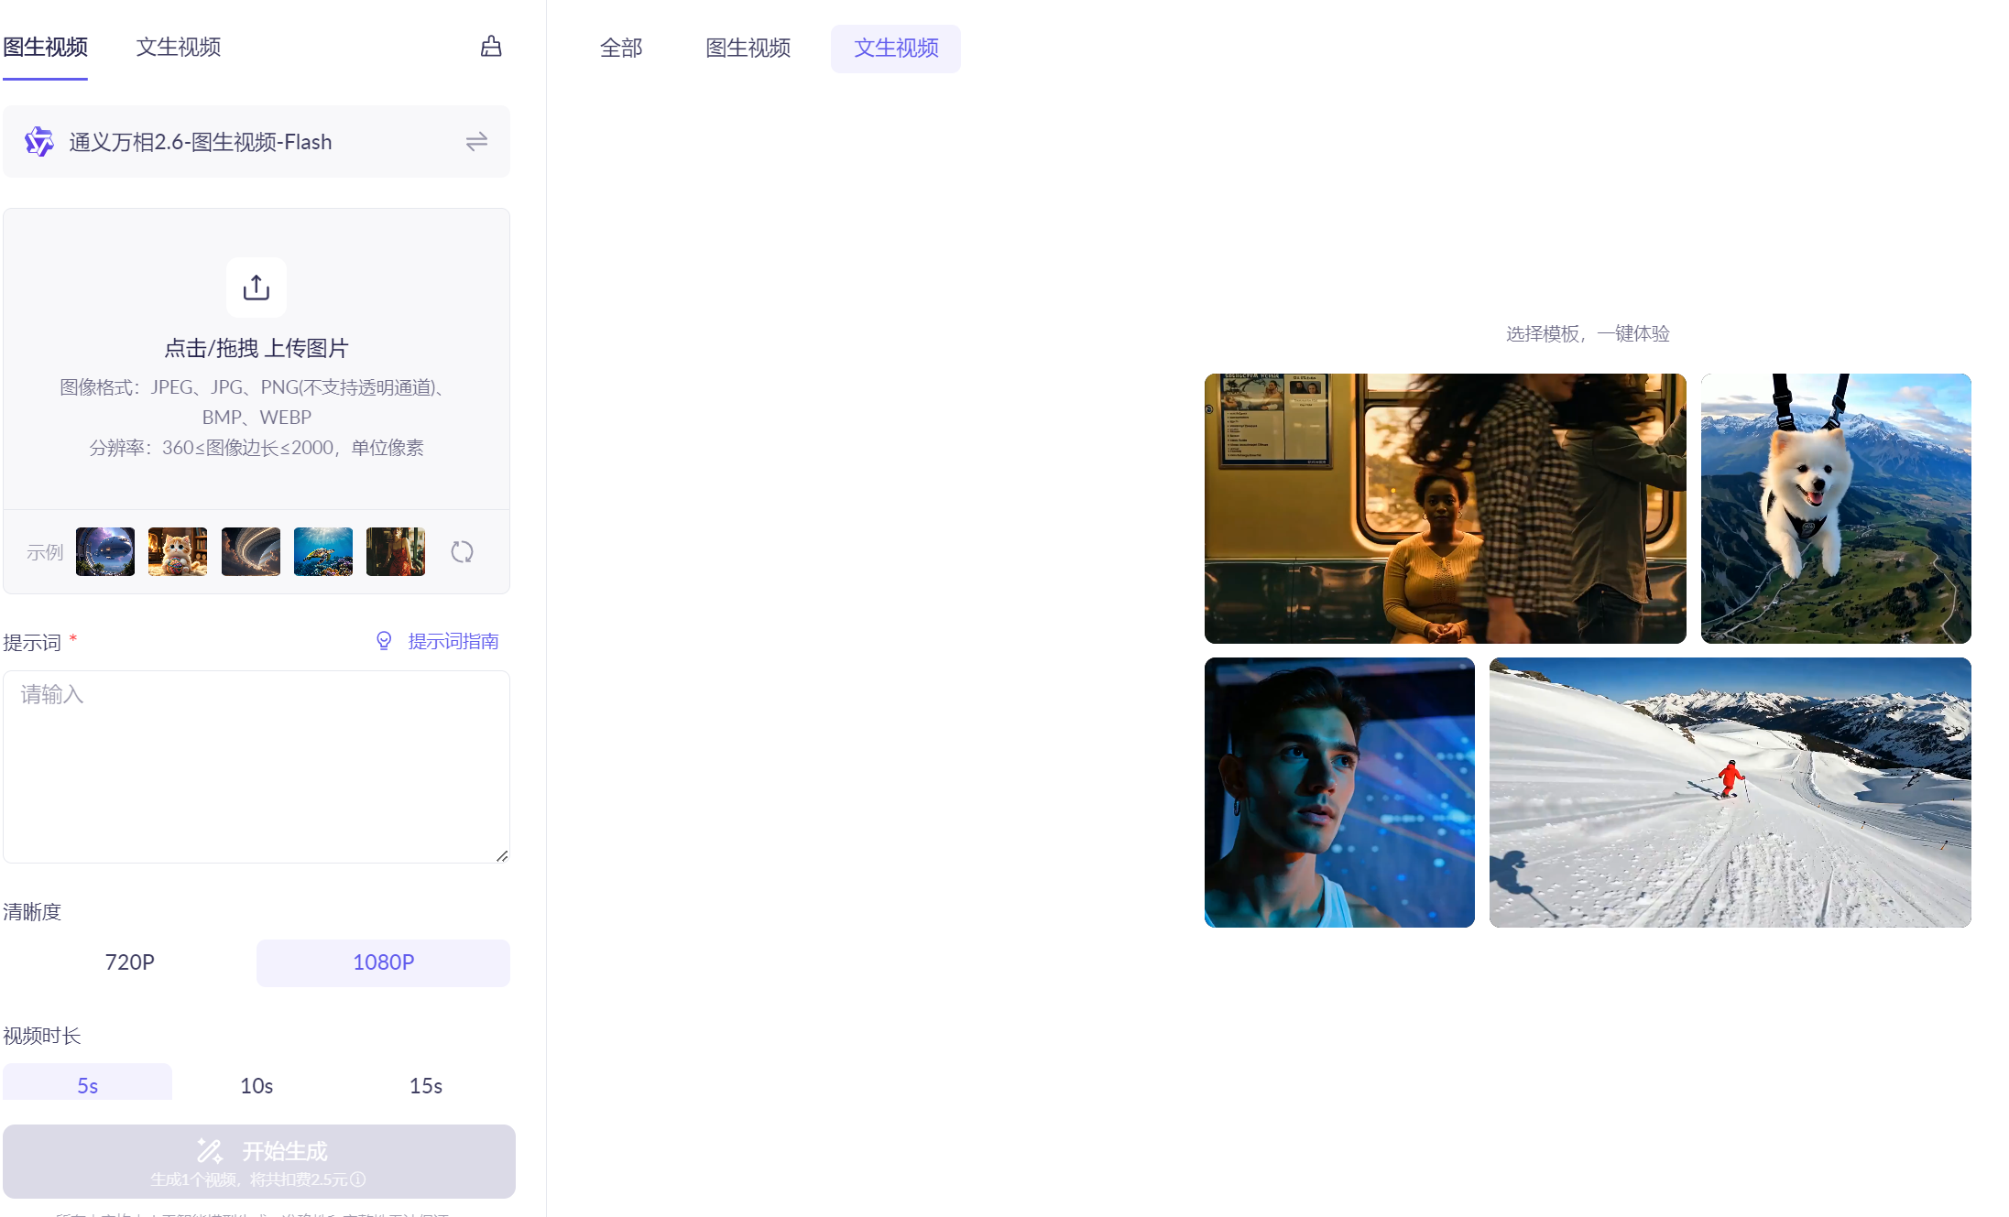
Task: Click the 开始生成 button
Action: 259,1161
